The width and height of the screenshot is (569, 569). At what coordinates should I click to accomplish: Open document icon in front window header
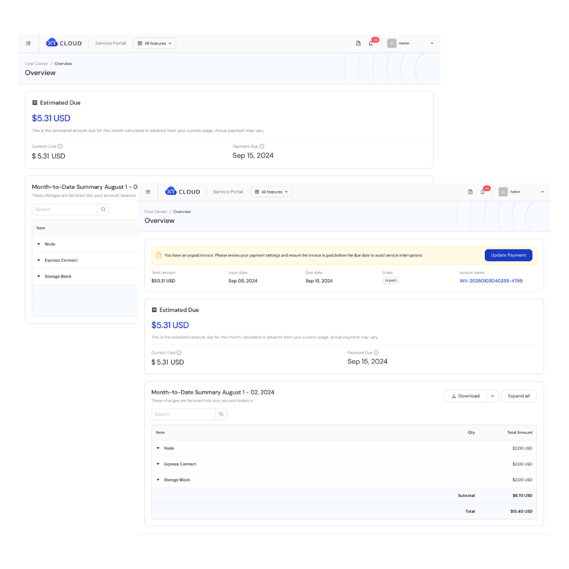471,192
